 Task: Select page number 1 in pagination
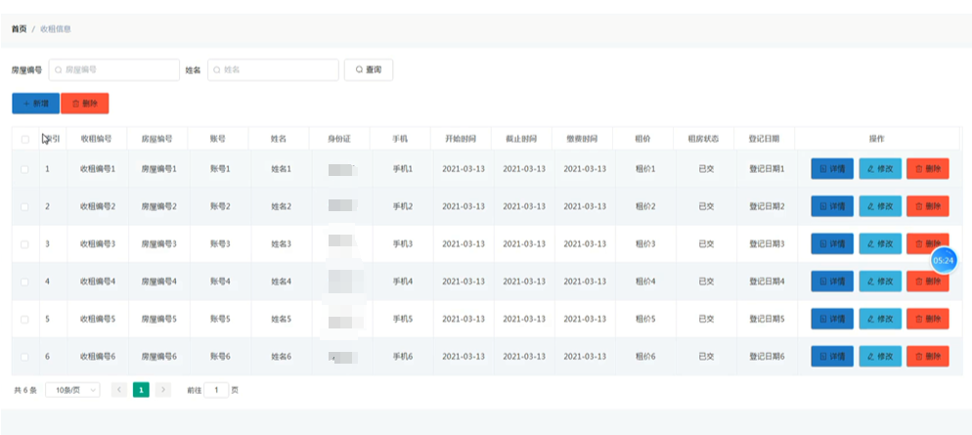(141, 390)
